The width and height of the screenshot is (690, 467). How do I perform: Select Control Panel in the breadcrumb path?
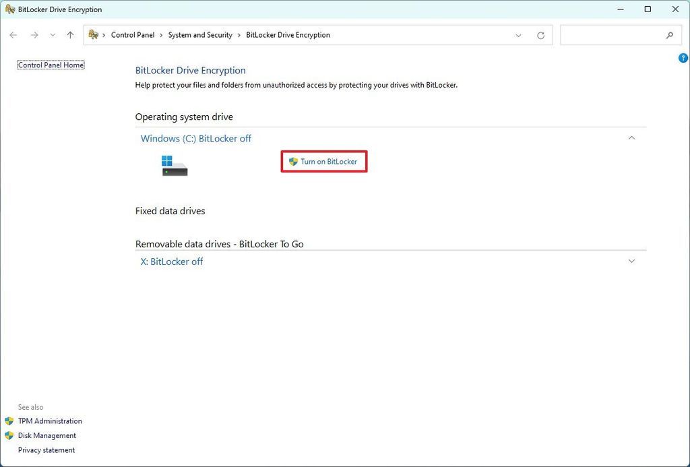[x=133, y=34]
